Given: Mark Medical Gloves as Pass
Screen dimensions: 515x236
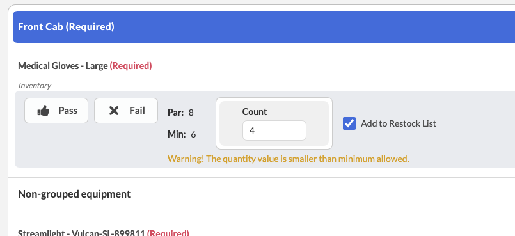Looking at the screenshot, I should 56,111.
